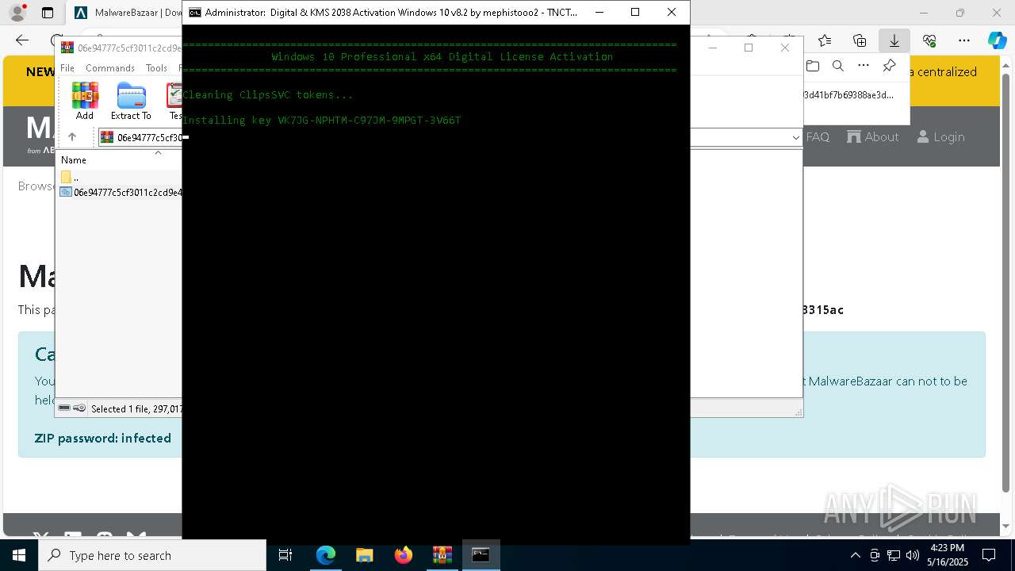Click downloaded file 3d41bf7b69388ae3d...

pos(848,95)
